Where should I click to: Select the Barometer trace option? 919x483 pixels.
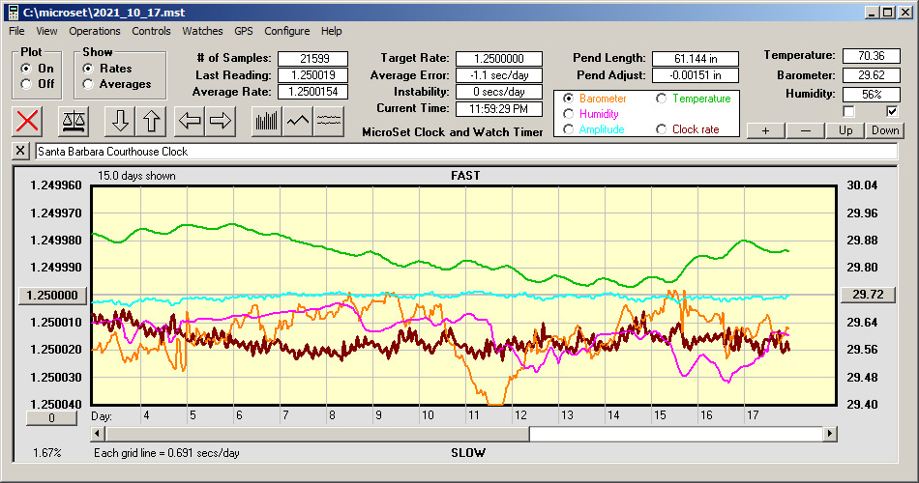point(568,99)
